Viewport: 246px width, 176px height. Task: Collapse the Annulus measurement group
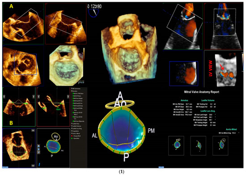(x=72, y=91)
